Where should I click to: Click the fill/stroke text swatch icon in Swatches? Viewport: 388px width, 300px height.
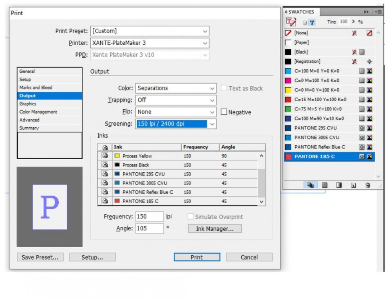point(291,22)
